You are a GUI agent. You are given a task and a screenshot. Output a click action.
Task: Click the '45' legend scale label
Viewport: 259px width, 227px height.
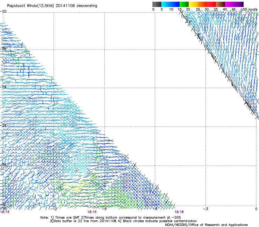tap(233, 9)
